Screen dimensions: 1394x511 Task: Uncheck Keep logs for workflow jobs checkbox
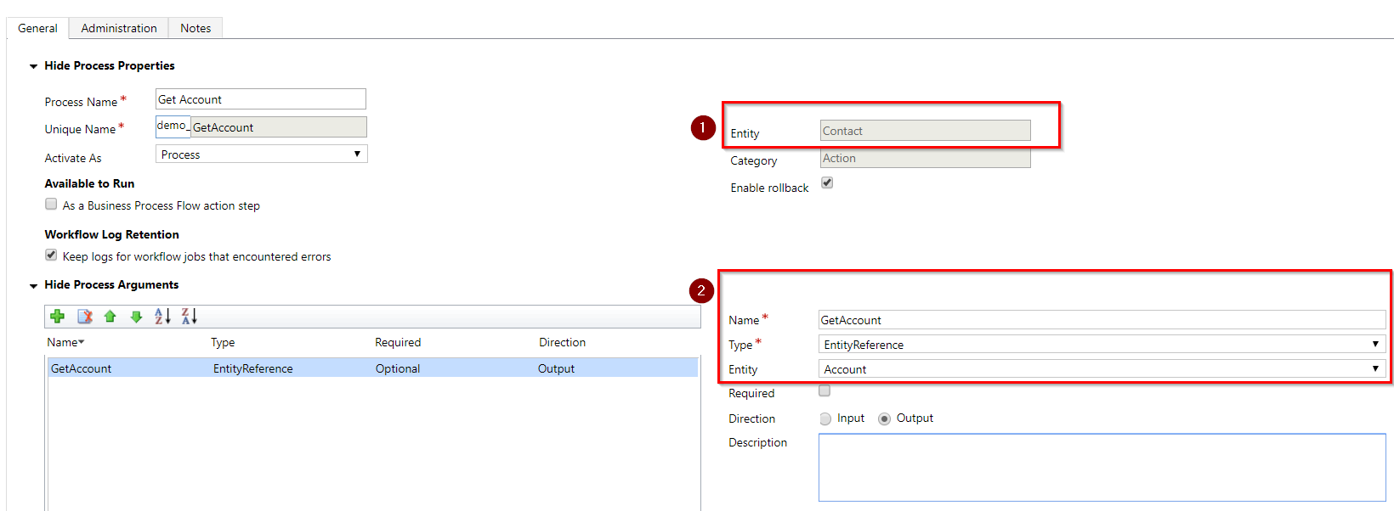(52, 255)
